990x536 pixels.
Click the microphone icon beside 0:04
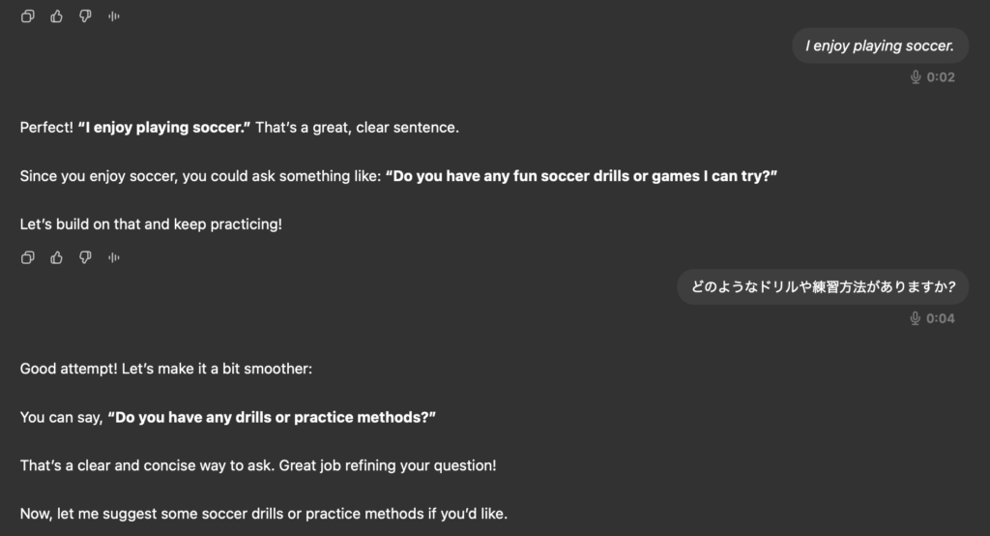[915, 318]
